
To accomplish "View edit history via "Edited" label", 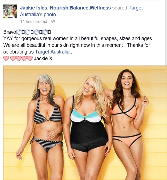I will pos(41,21).
